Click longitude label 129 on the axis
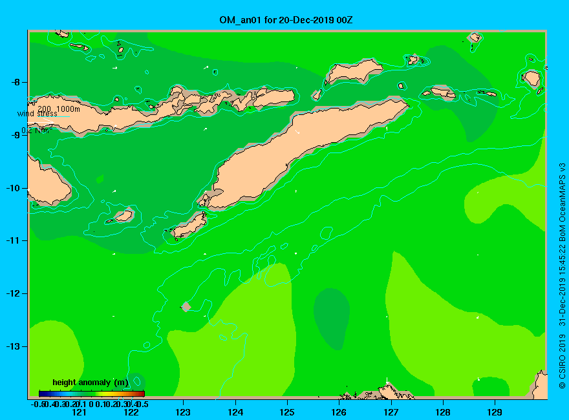The image size is (569, 420). 495,412
